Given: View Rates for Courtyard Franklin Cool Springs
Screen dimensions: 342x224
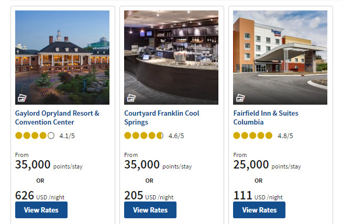Looking at the screenshot, I should (150, 210).
